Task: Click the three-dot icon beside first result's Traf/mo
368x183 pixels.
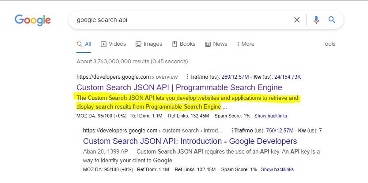Action: [x=187, y=77]
